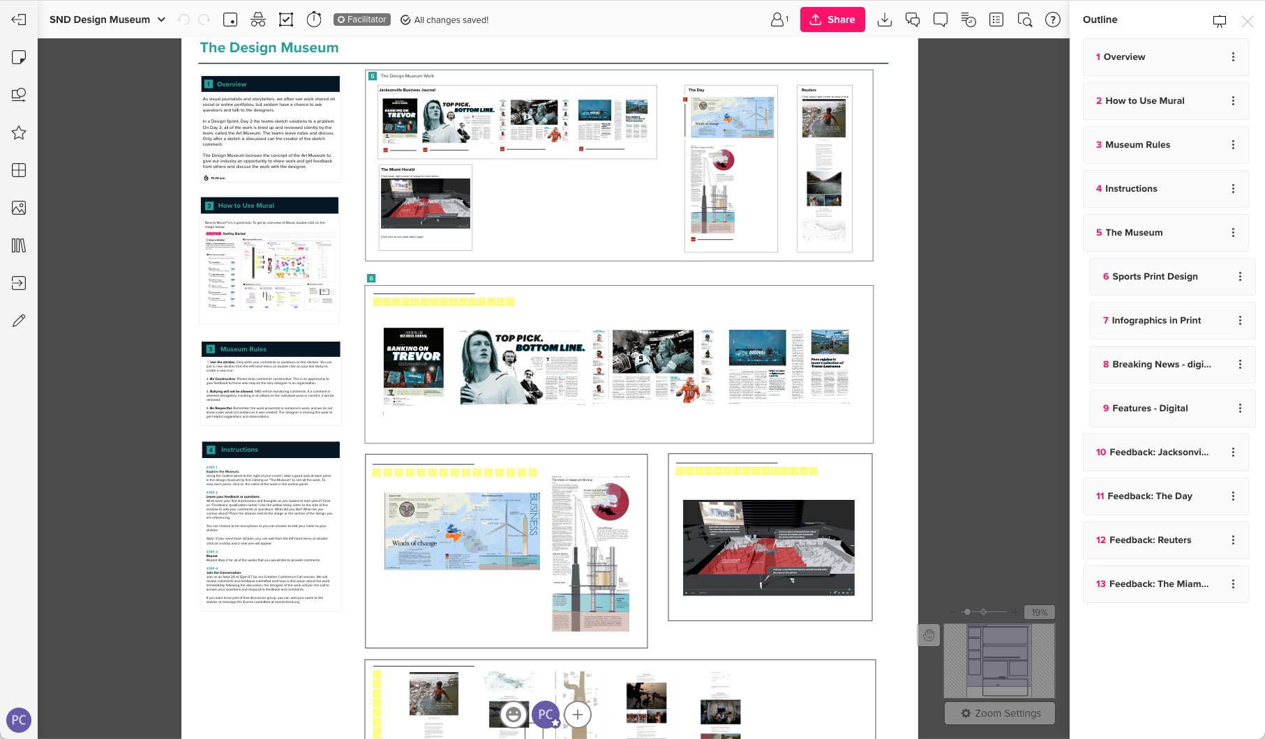
Task: Adjust the zoom level slider handle
Action: (x=967, y=612)
